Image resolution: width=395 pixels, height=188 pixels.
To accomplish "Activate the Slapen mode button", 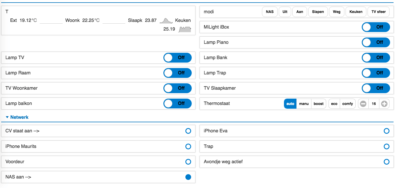I will pyautogui.click(x=318, y=12).
